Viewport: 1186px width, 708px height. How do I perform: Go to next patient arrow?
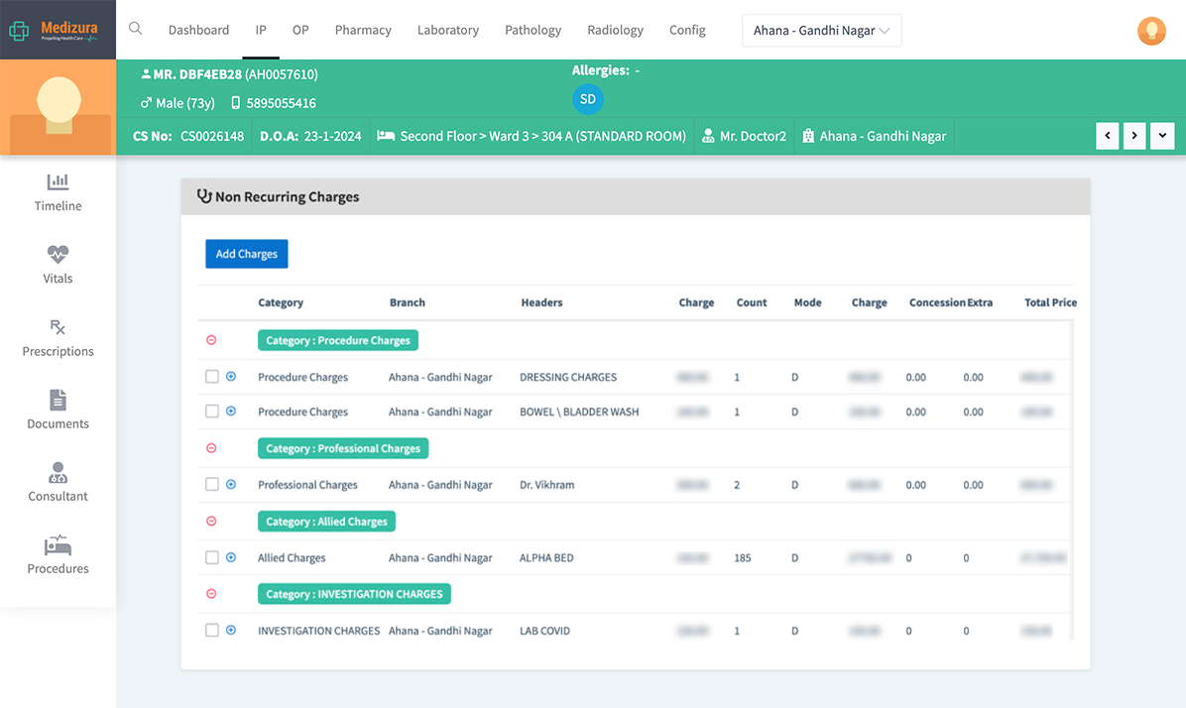(1134, 136)
